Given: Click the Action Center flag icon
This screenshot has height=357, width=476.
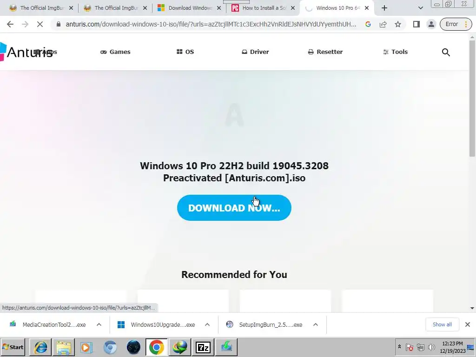Looking at the screenshot, I should click(409, 347).
